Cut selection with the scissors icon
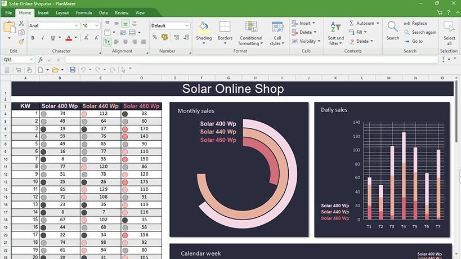Screen dimensions: 461x259 coord(21,24)
